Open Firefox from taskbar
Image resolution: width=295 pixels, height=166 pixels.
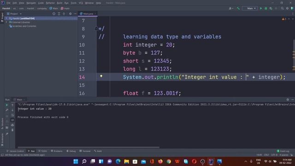160,161
